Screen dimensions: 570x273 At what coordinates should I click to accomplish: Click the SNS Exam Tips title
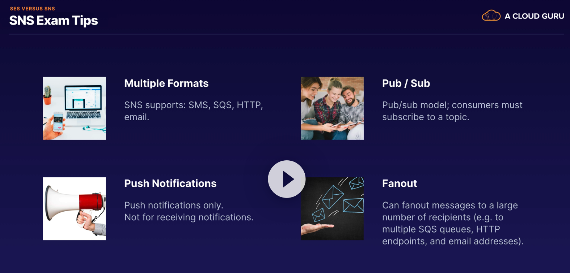tap(54, 21)
